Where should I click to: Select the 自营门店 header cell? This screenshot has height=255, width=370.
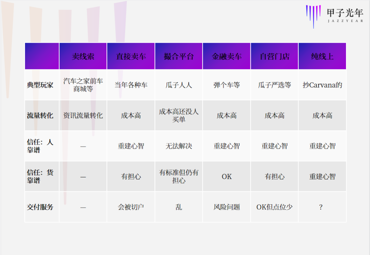[274, 56]
